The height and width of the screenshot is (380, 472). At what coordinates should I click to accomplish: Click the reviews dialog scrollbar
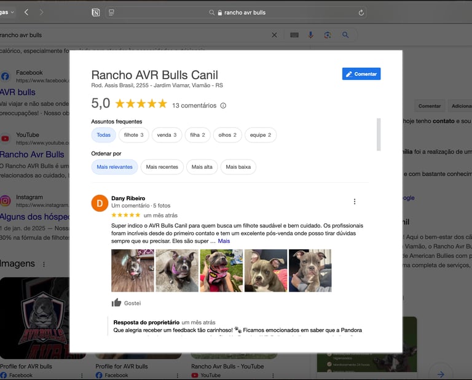[x=379, y=134]
